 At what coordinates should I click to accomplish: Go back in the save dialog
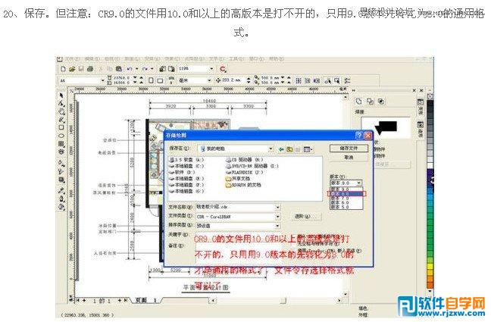click(x=281, y=149)
